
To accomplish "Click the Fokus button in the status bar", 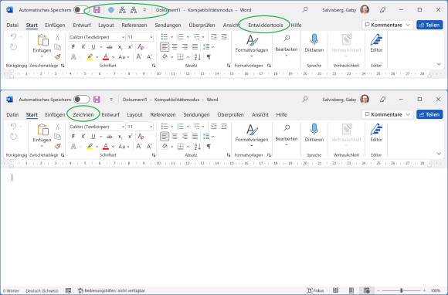I will [x=315, y=290].
